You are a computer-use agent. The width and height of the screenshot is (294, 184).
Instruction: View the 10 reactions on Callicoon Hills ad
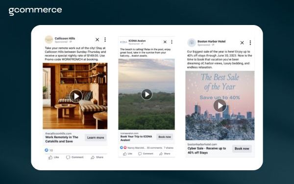(49, 150)
